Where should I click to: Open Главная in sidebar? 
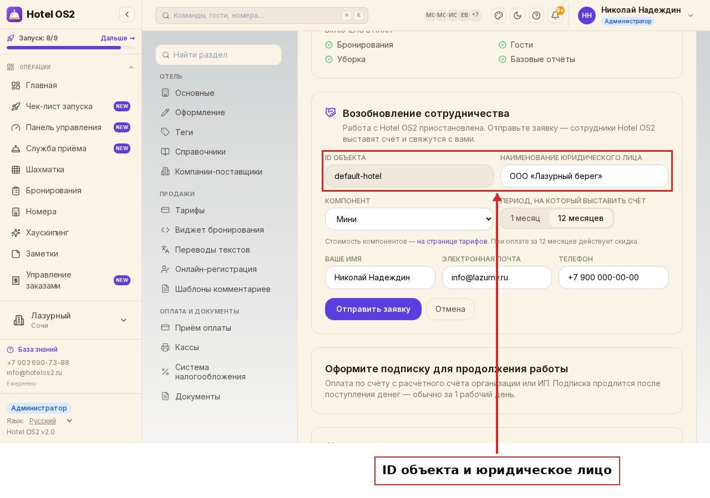(70, 85)
